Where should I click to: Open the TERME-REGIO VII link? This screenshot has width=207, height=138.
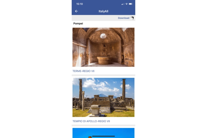coord(83,71)
